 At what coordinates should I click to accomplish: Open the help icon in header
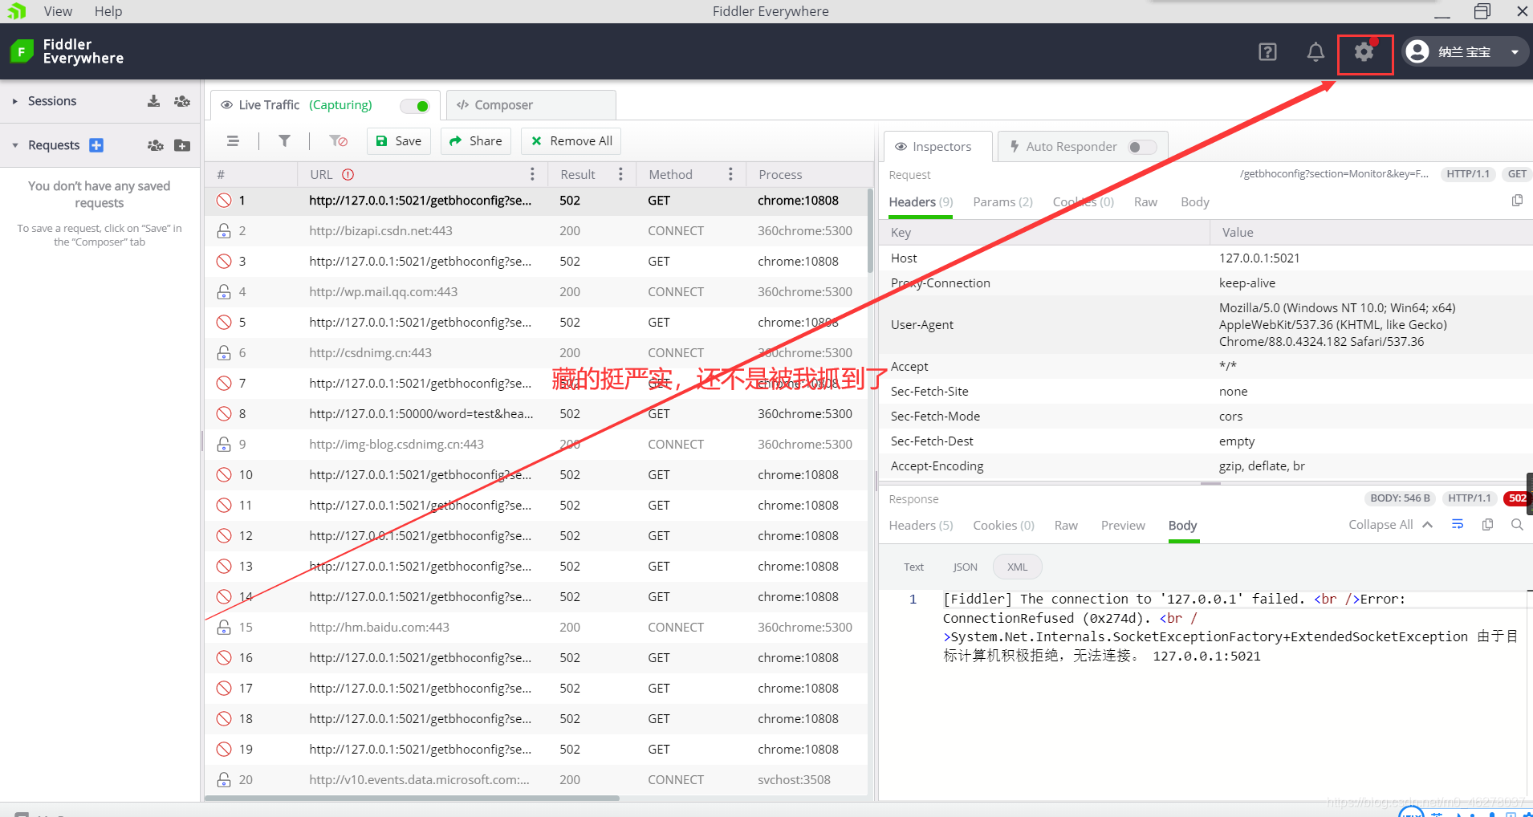tap(1267, 52)
